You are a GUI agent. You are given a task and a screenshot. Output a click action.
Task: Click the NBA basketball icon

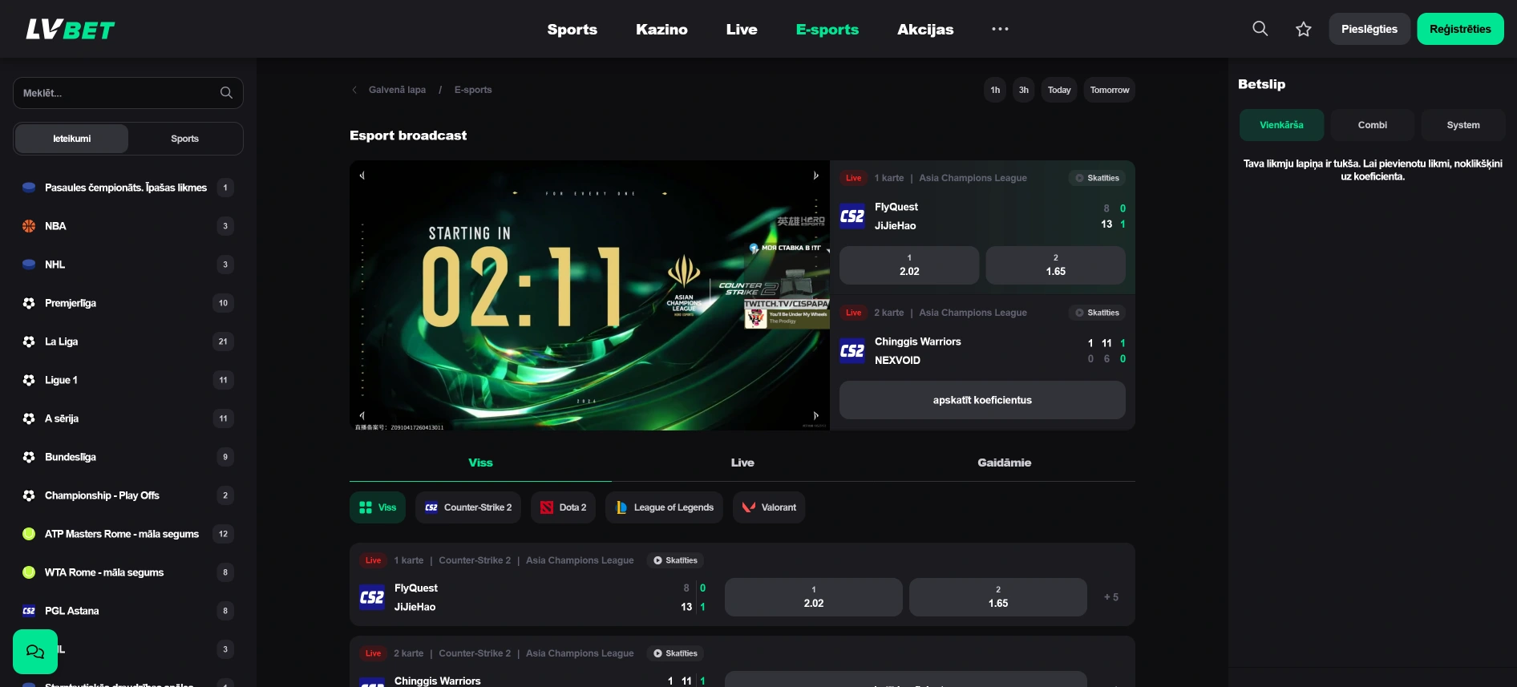(x=29, y=226)
